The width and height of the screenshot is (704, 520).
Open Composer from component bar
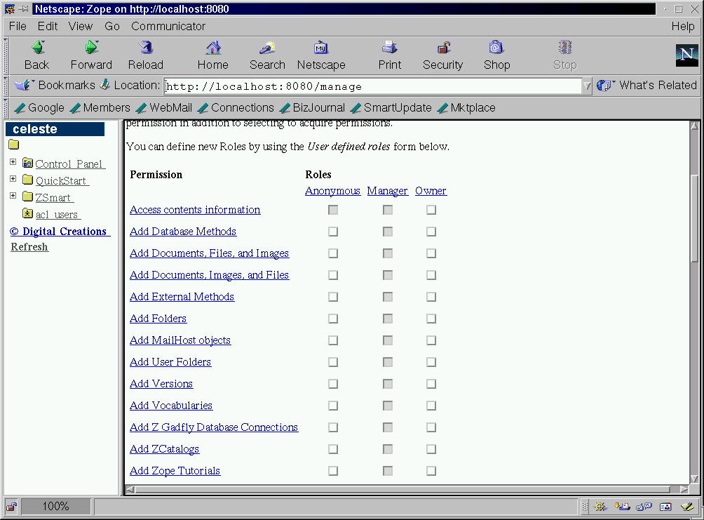point(687,507)
